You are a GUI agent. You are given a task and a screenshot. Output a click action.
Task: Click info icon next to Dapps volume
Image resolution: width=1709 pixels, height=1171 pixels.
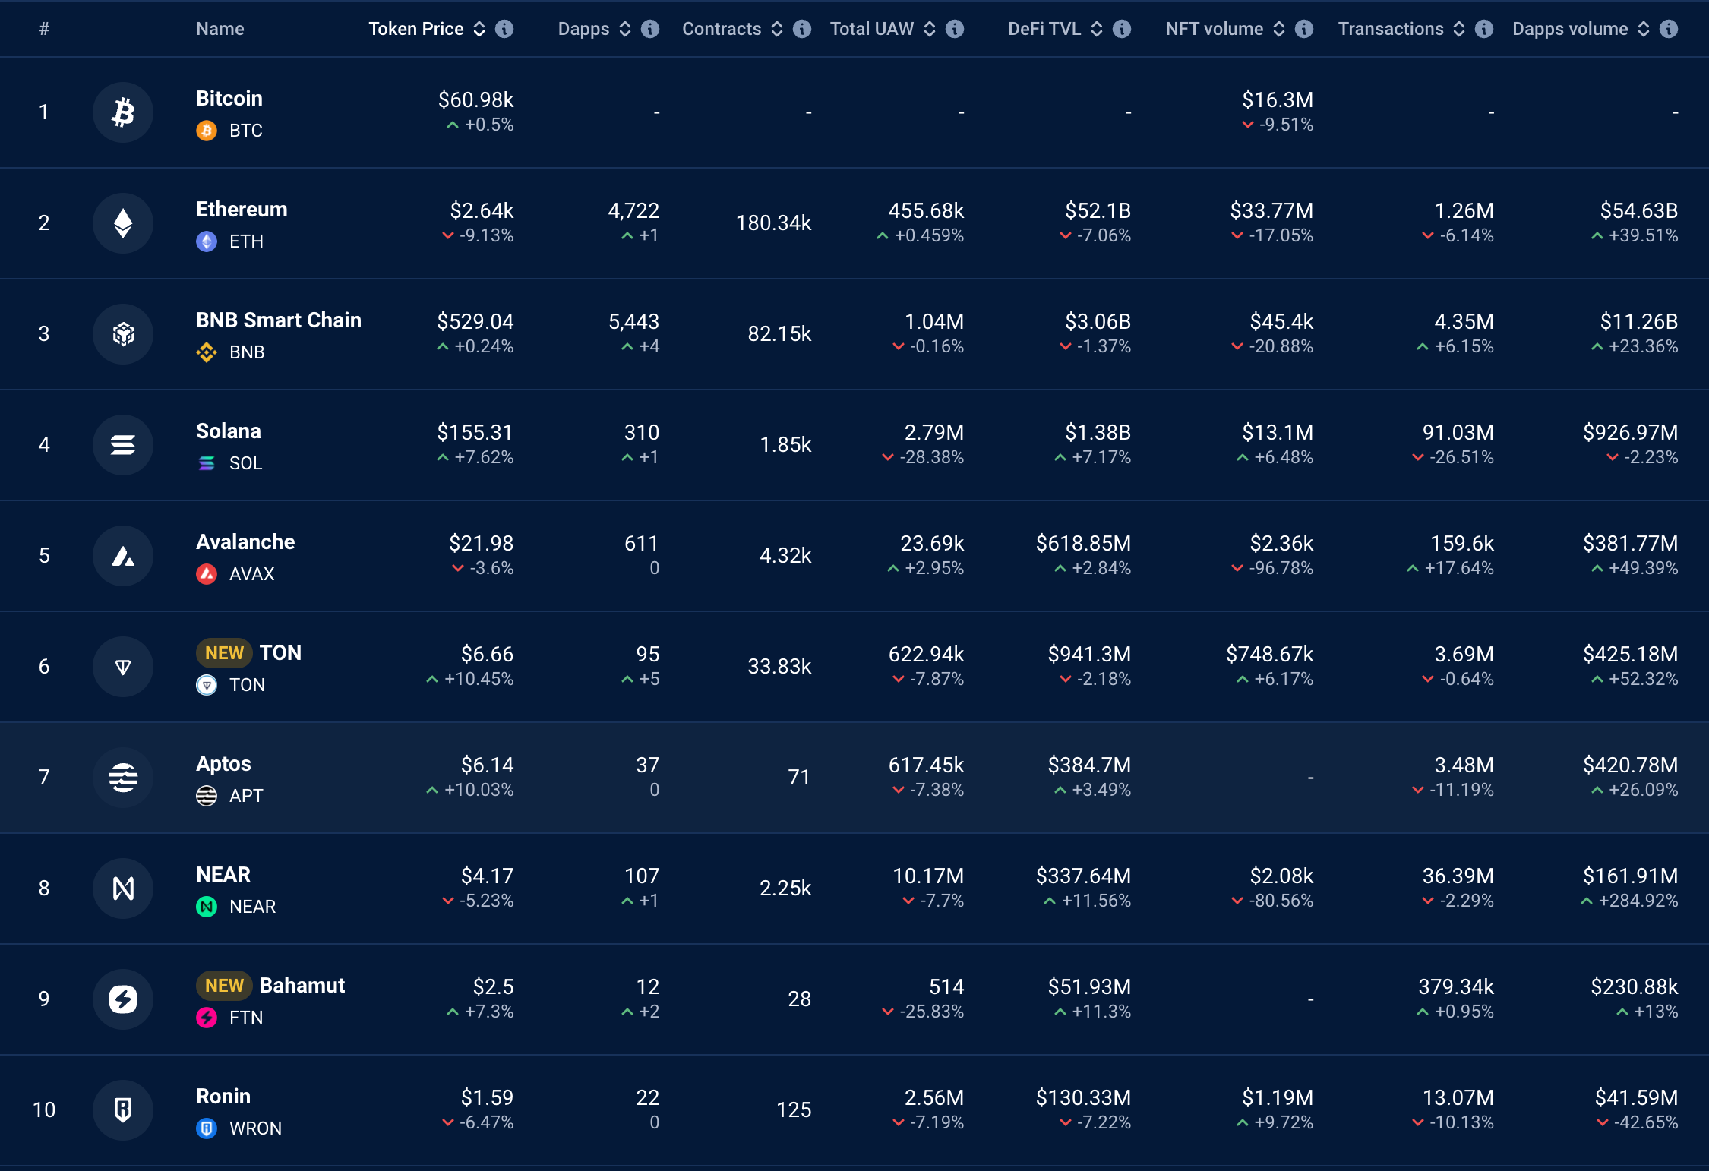(1669, 29)
